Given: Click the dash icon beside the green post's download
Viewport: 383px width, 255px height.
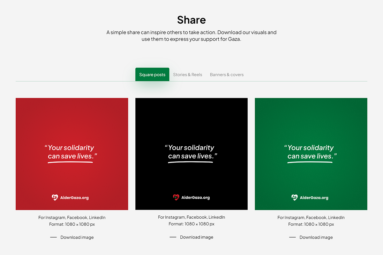Looking at the screenshot, I should pyautogui.click(x=292, y=237).
